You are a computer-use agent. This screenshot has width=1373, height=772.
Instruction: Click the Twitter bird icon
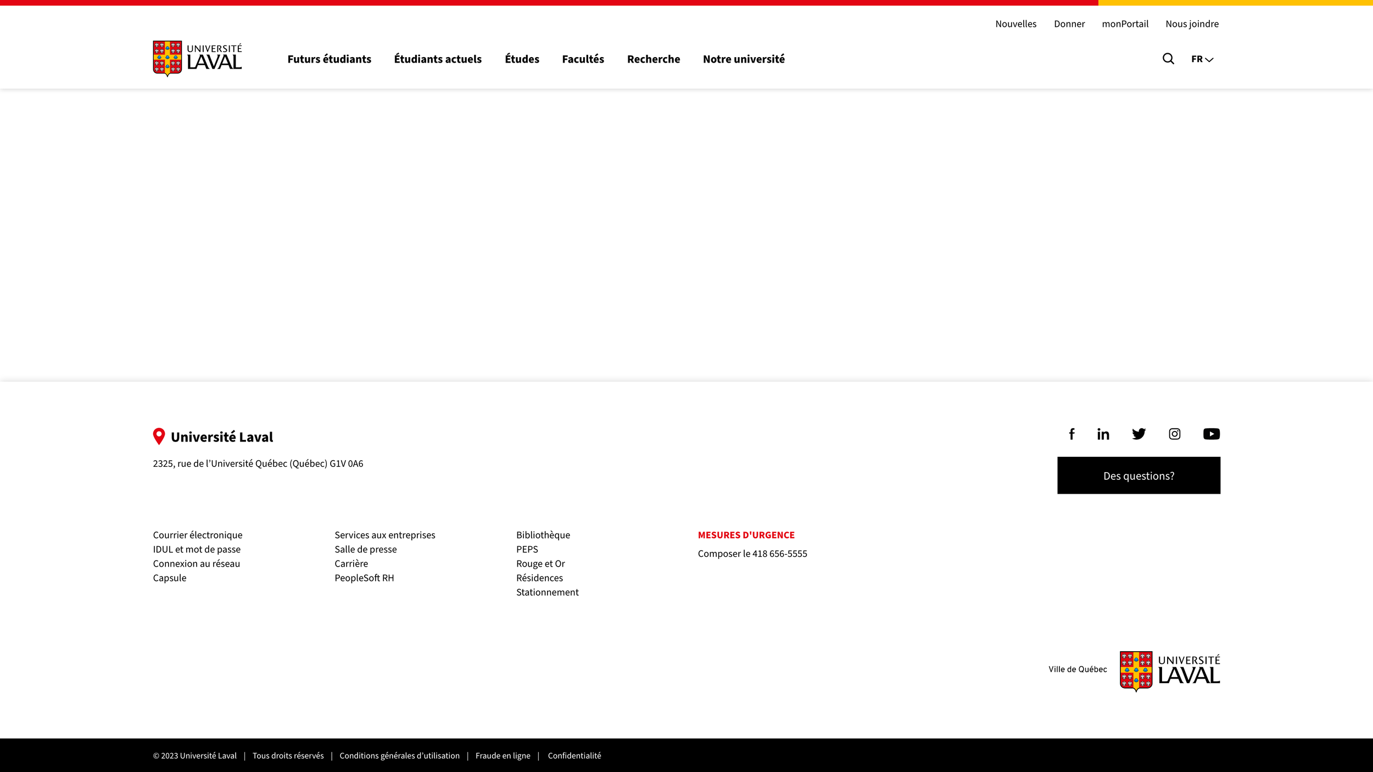(x=1138, y=434)
